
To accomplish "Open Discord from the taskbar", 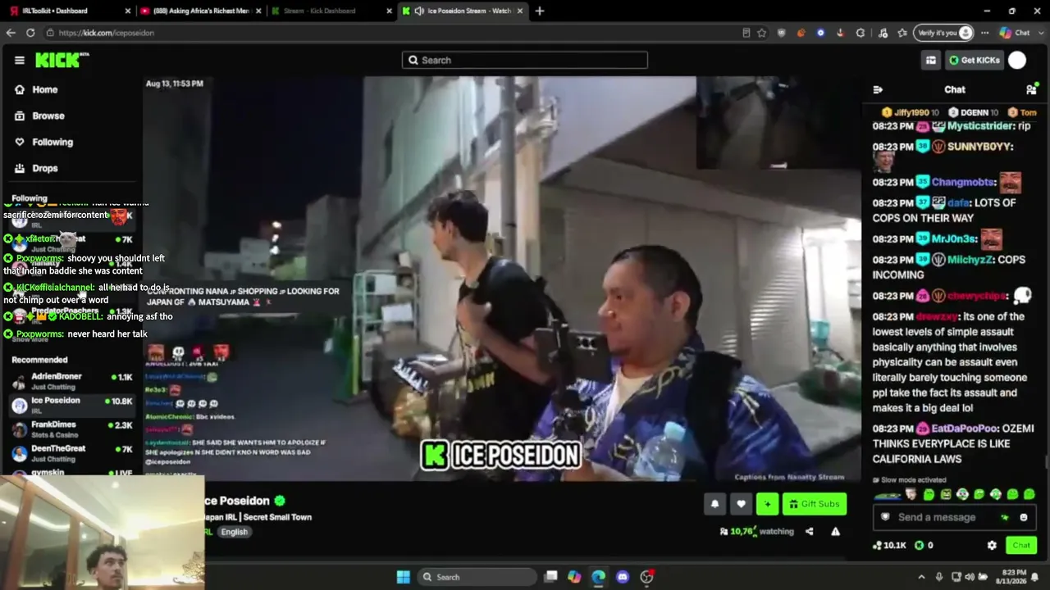I will pos(623,577).
